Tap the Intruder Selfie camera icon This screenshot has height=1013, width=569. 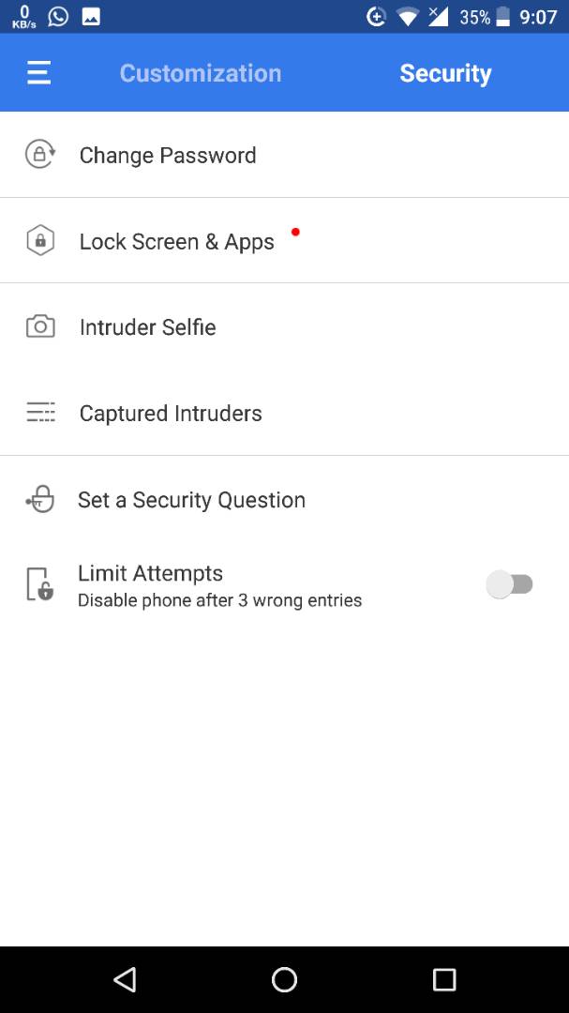40,326
